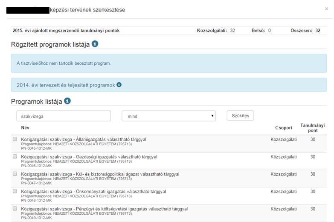Select program name Gazdasági igazgatás választható tárggyal
Image resolution: width=334 pixels, height=222 pixels.
coord(89,157)
